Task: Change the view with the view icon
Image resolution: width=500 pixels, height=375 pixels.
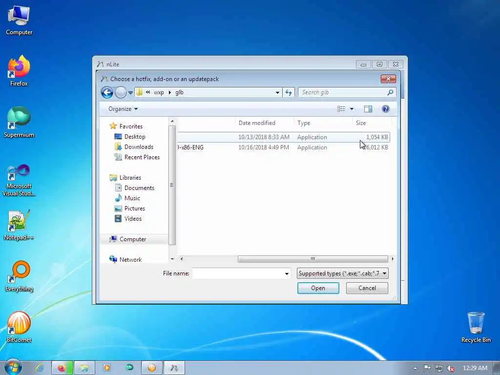Action: pyautogui.click(x=341, y=109)
